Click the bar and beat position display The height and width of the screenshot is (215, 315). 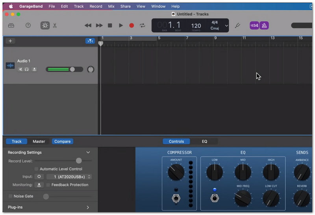coord(169,25)
